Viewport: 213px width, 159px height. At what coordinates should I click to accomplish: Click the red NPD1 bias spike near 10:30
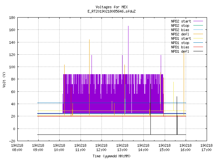coord(71,102)
